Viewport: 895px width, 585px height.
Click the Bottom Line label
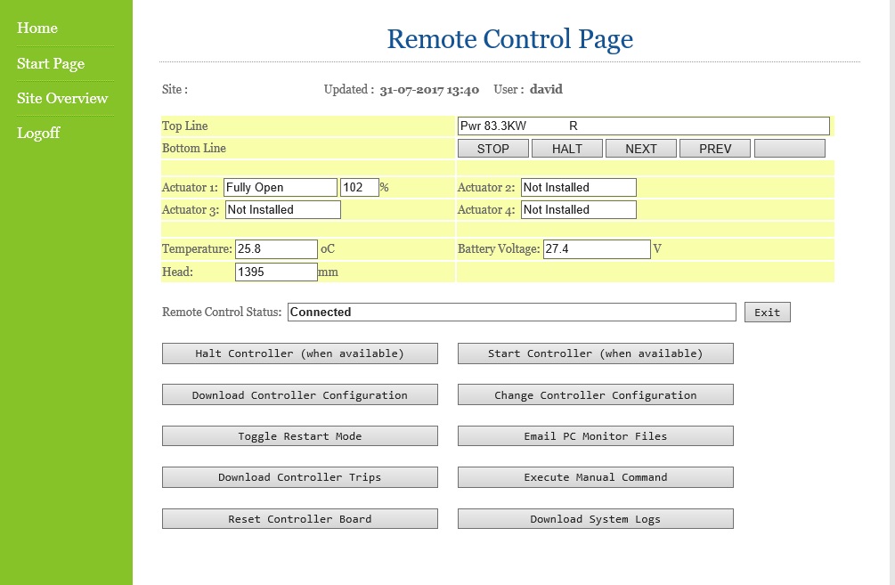point(194,148)
